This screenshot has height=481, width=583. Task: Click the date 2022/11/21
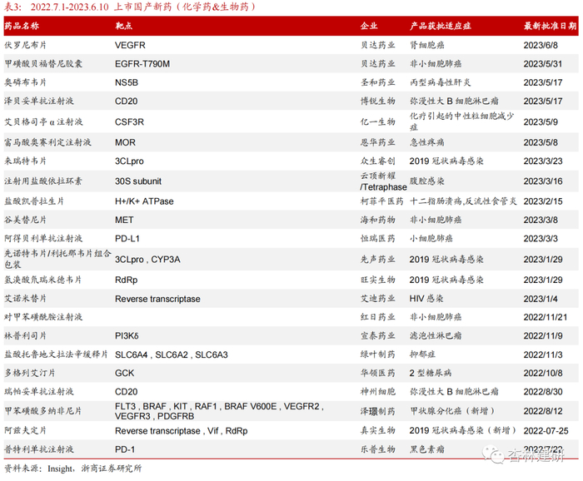pyautogui.click(x=545, y=317)
